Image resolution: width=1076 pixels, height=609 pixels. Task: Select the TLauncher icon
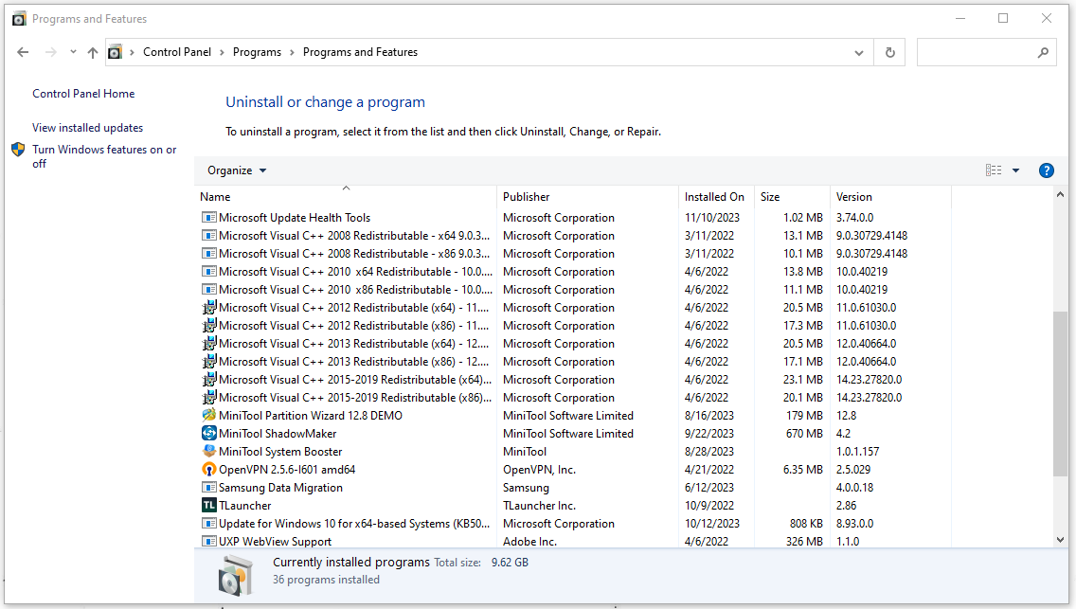point(208,506)
